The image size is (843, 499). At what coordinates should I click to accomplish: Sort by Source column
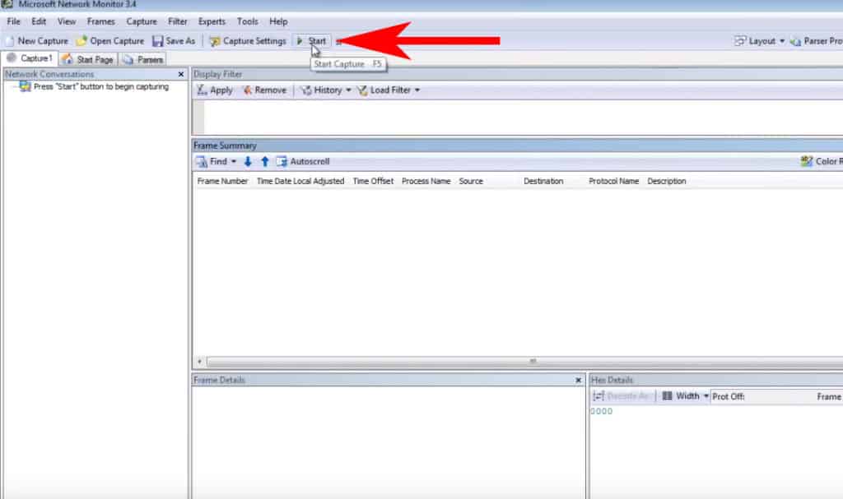click(471, 181)
